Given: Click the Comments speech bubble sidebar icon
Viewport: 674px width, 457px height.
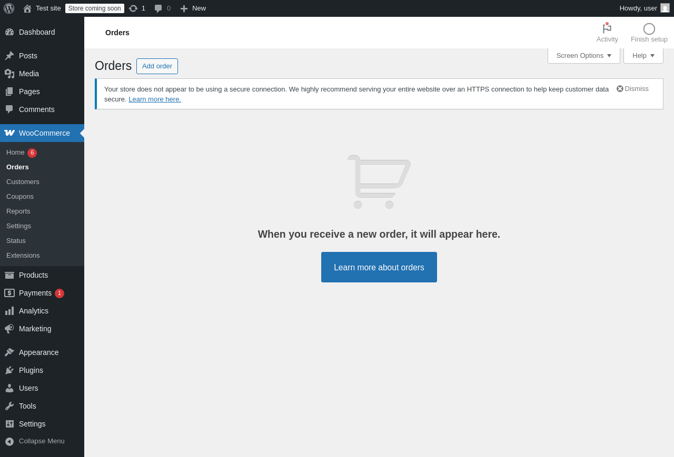Looking at the screenshot, I should coord(9,109).
